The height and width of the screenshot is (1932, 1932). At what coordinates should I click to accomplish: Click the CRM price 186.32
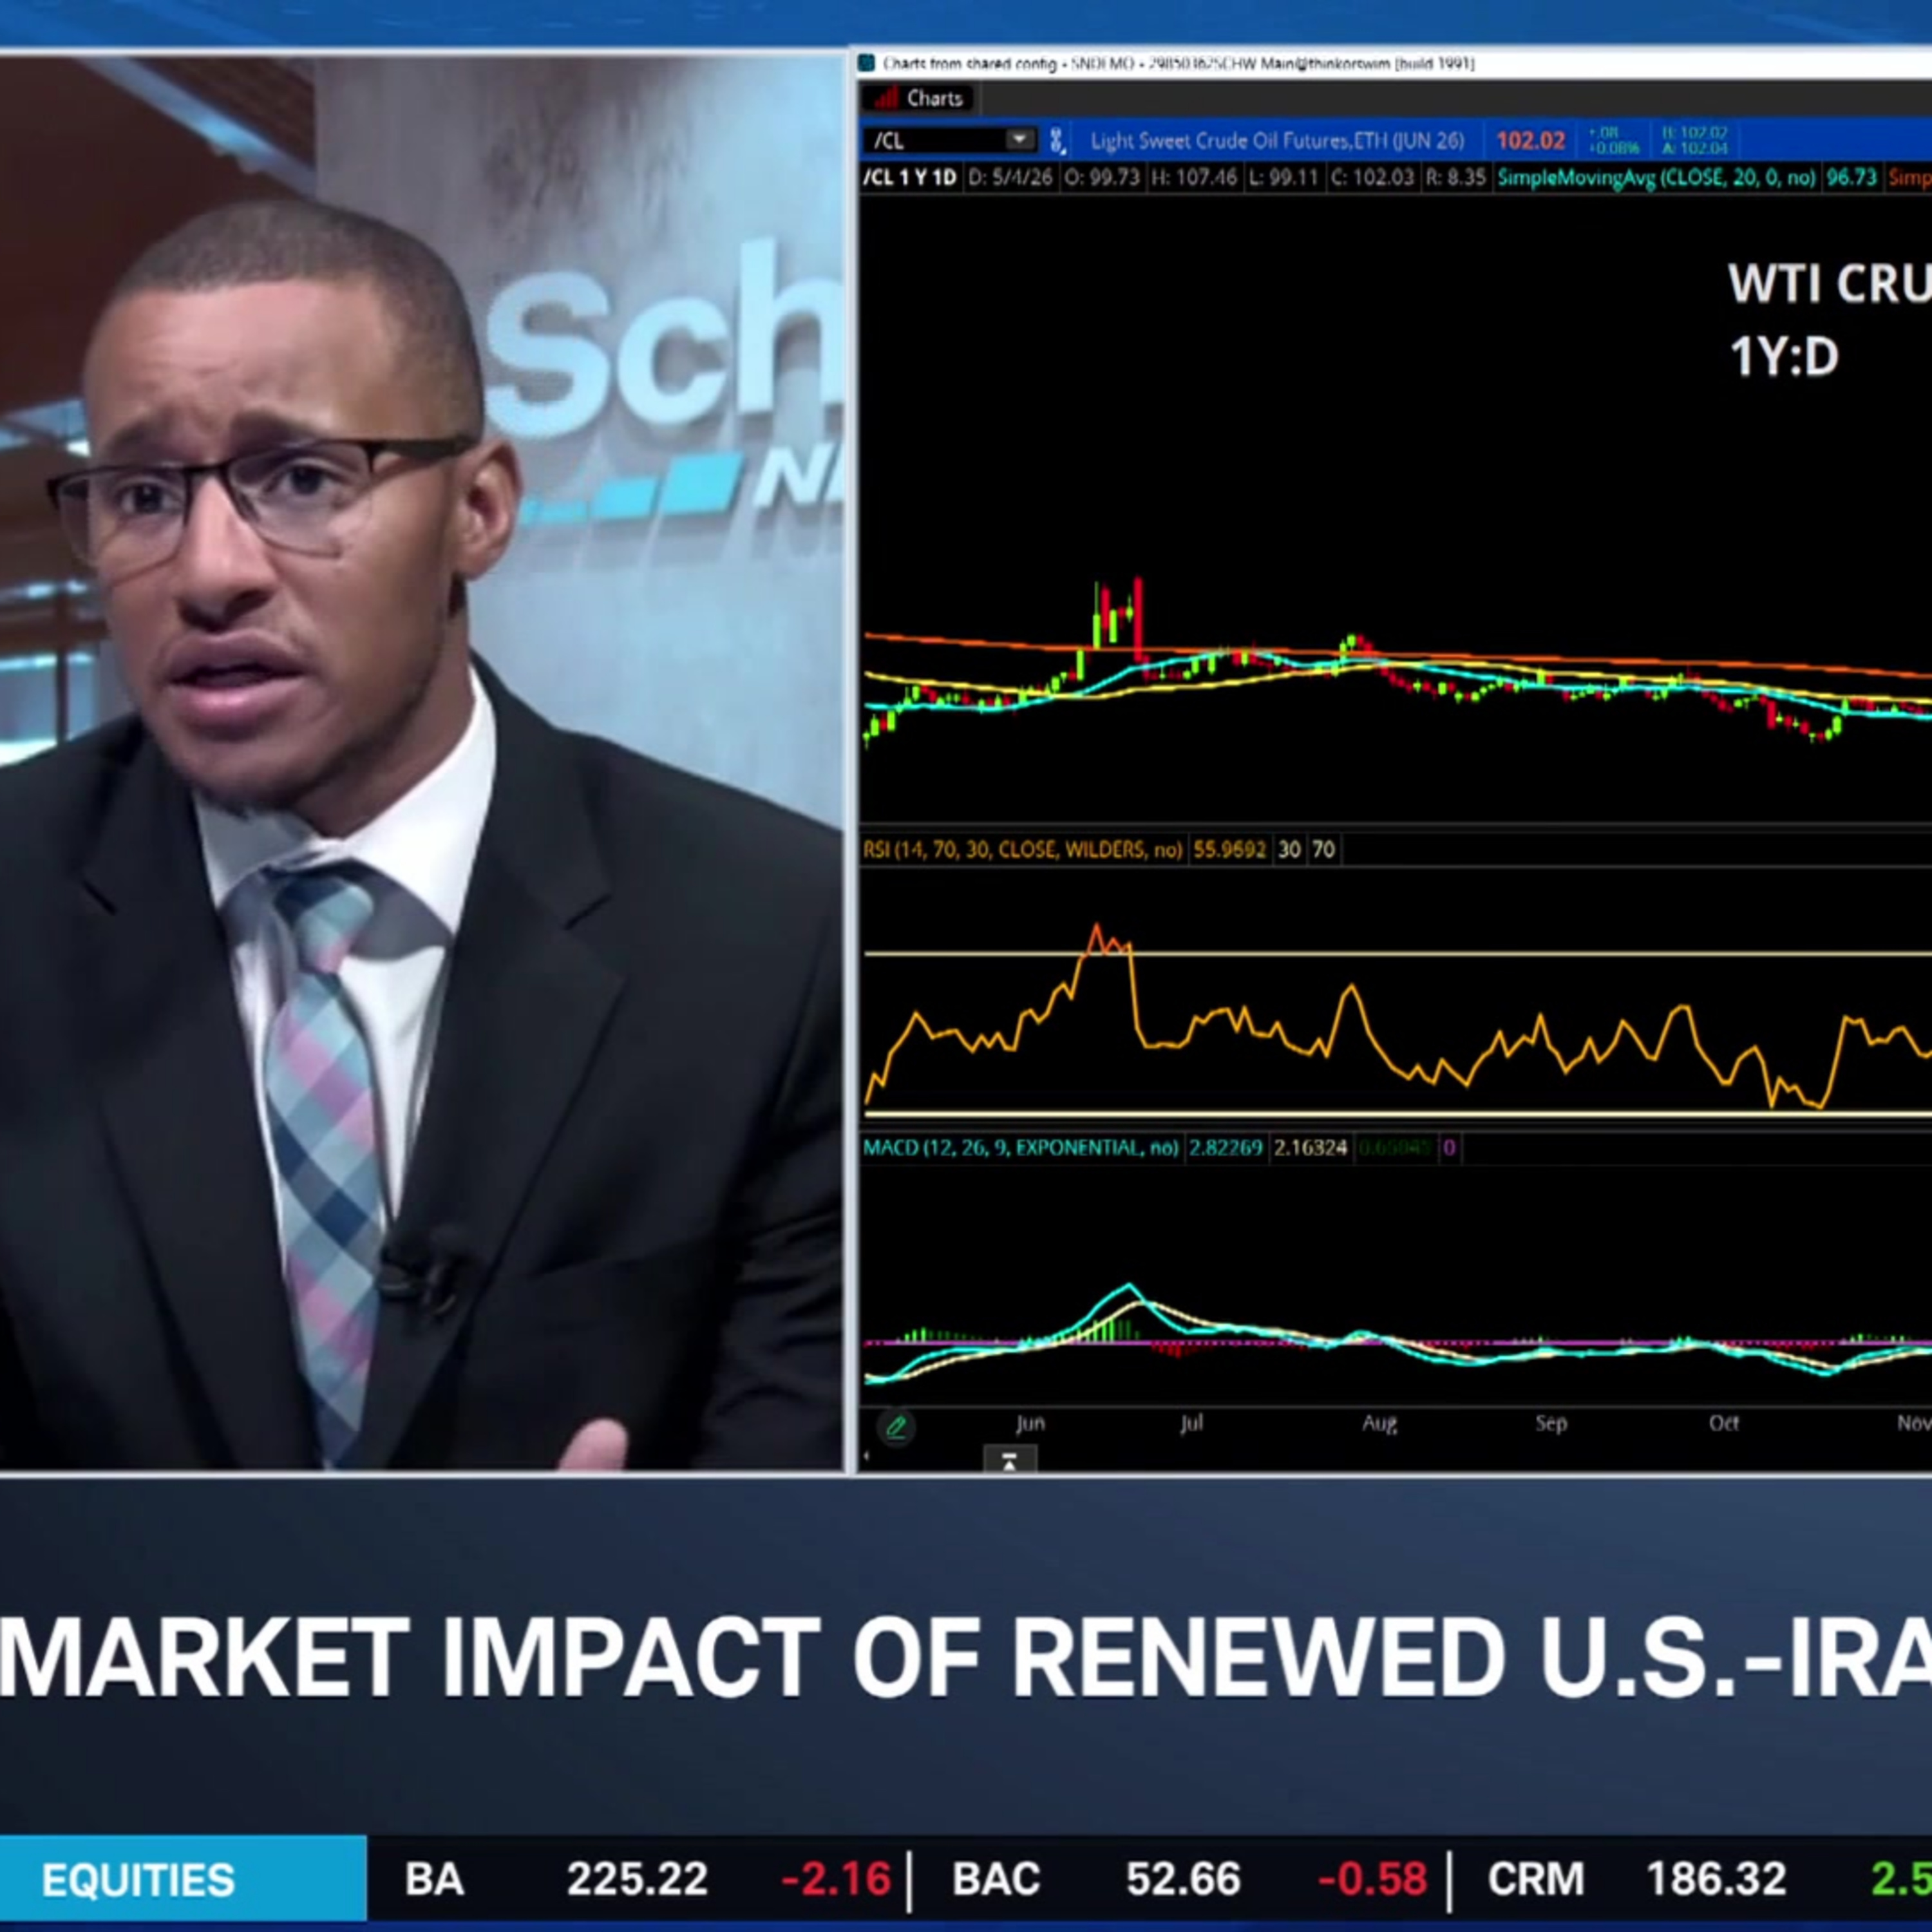click(1716, 1879)
